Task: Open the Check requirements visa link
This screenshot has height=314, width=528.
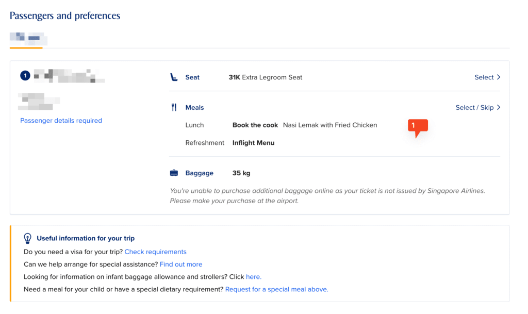Action: pyautogui.click(x=155, y=252)
